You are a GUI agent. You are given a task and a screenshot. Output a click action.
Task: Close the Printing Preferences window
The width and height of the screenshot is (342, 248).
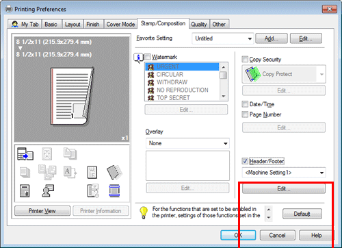click(x=329, y=9)
